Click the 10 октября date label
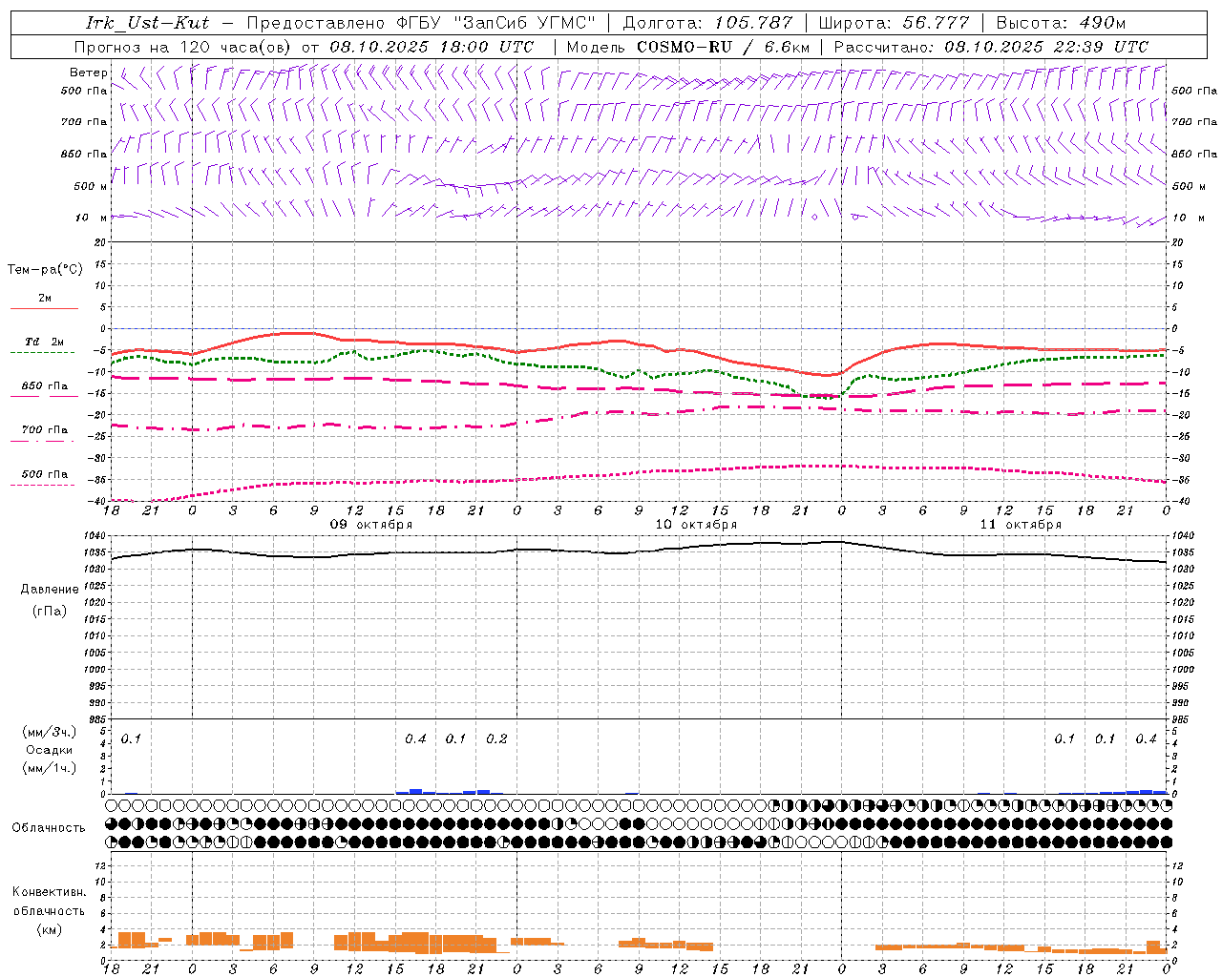The image size is (1222, 977). click(696, 525)
